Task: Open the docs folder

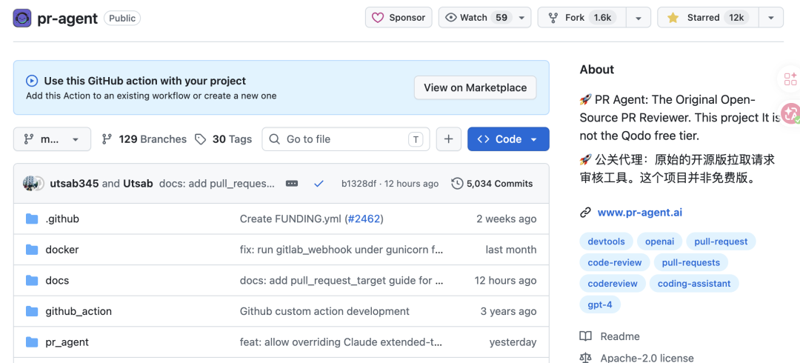Action: [57, 280]
